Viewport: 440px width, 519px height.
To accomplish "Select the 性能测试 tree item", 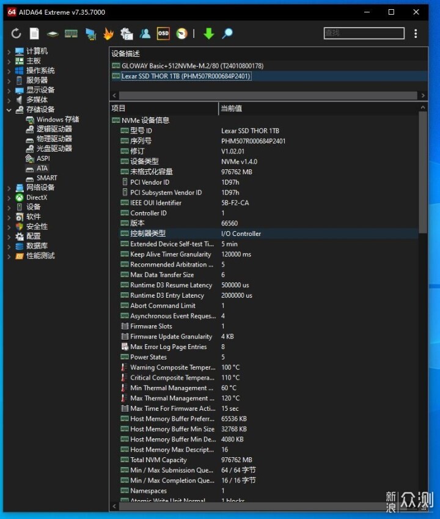I will pyautogui.click(x=40, y=256).
